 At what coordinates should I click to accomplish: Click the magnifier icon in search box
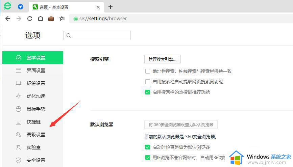(69, 35)
